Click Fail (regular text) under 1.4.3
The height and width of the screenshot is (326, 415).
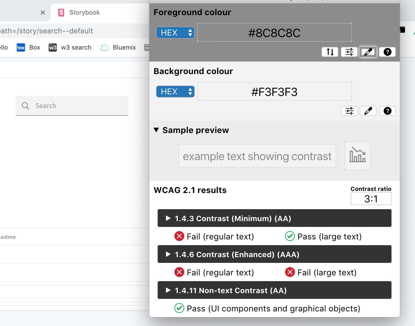214,236
